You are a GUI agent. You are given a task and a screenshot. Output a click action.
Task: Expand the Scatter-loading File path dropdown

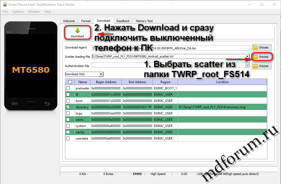[x=247, y=57]
